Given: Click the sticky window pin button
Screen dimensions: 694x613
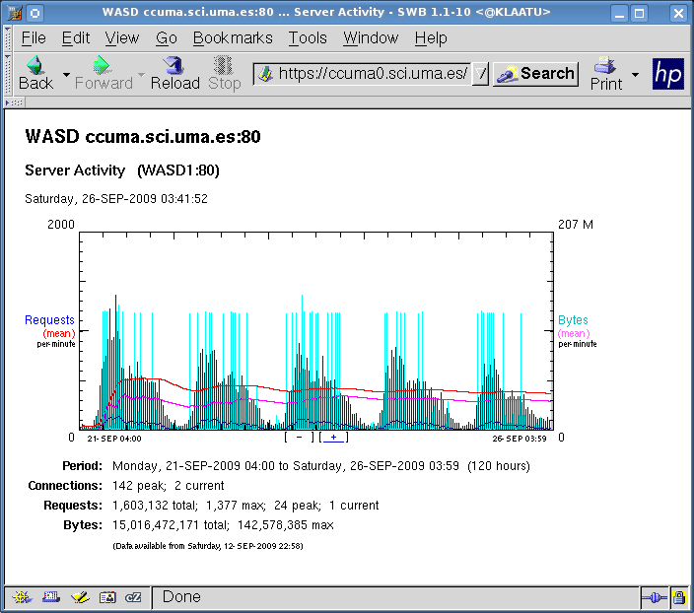Looking at the screenshot, I should pos(35,13).
